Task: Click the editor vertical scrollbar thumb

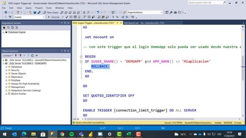Action: pos(243,68)
